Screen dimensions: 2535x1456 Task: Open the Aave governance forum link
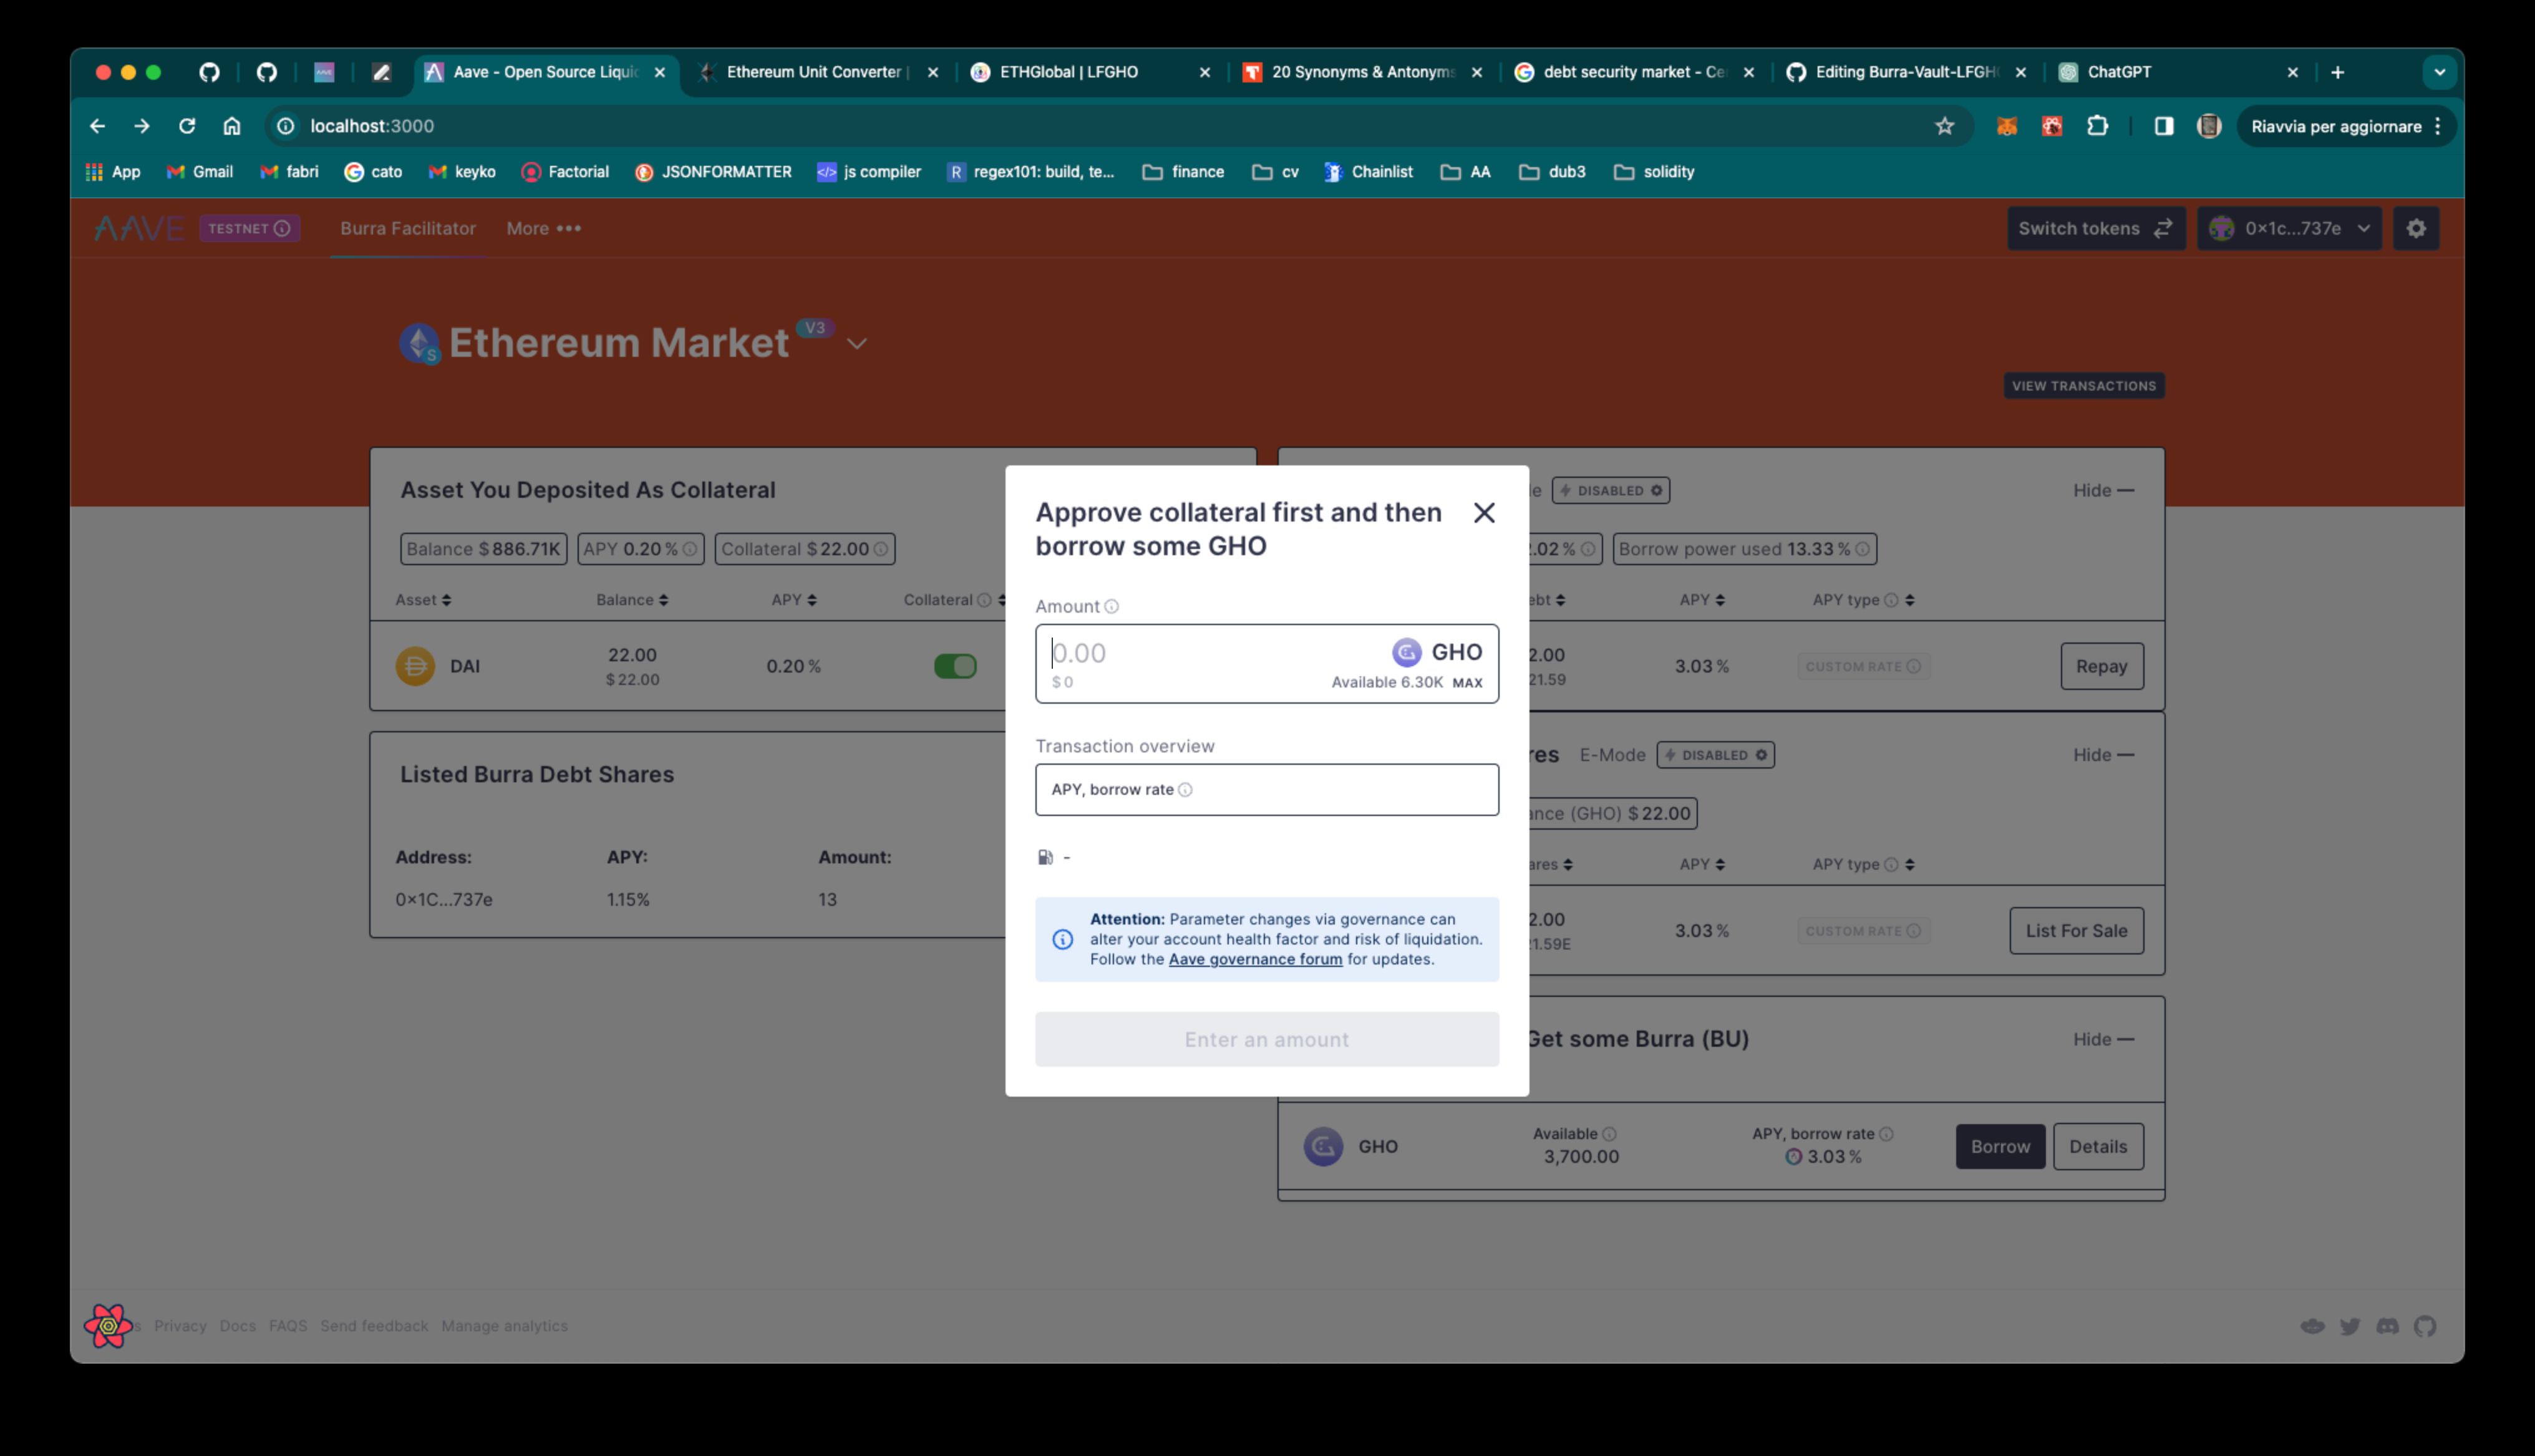click(x=1254, y=959)
